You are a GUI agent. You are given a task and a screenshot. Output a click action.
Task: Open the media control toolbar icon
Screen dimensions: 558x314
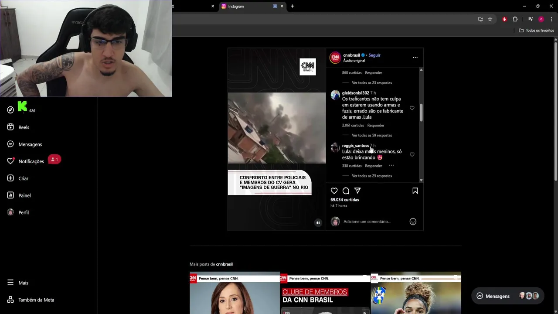coord(530,19)
